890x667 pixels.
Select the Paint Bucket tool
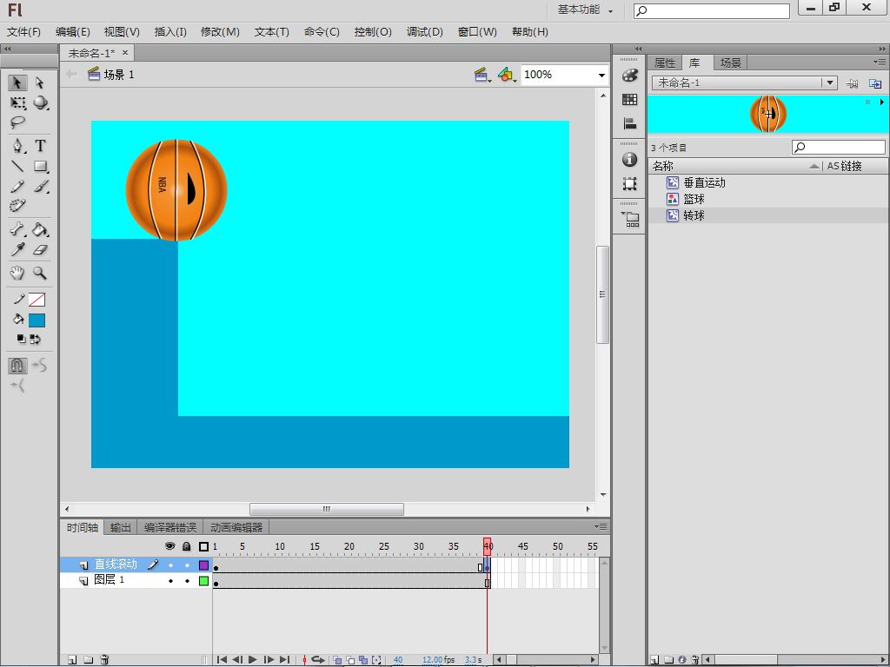pyautogui.click(x=40, y=229)
